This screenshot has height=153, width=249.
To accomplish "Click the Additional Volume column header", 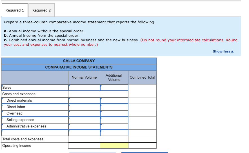I will [114, 77].
